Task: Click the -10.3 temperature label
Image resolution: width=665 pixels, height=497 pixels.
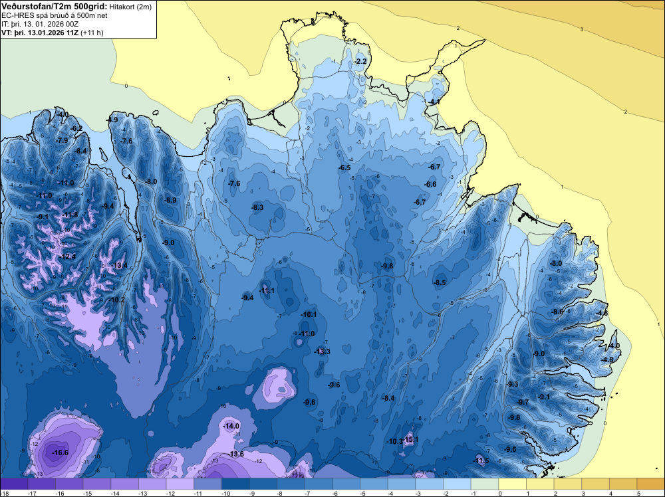Action: [x=394, y=441]
